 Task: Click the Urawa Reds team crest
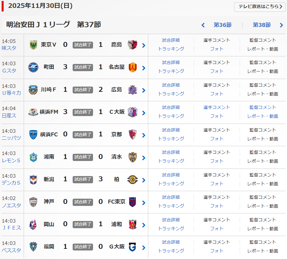pos(132,224)
